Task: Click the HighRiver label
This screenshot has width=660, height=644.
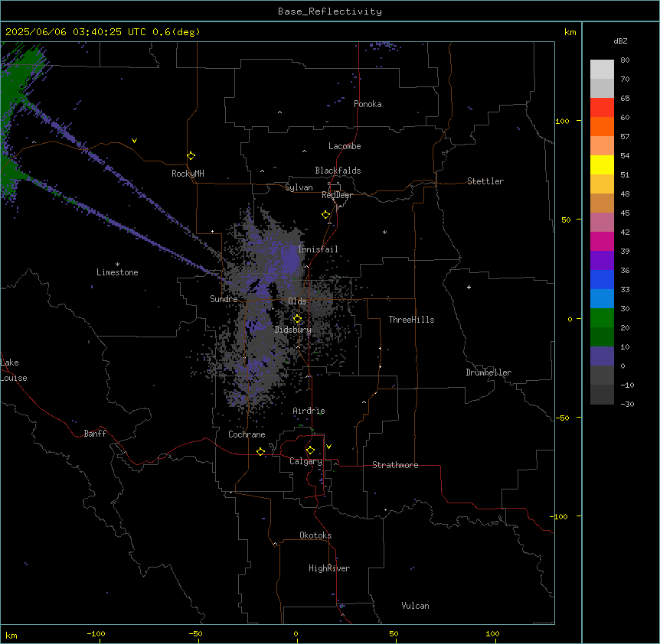Action: point(329,568)
